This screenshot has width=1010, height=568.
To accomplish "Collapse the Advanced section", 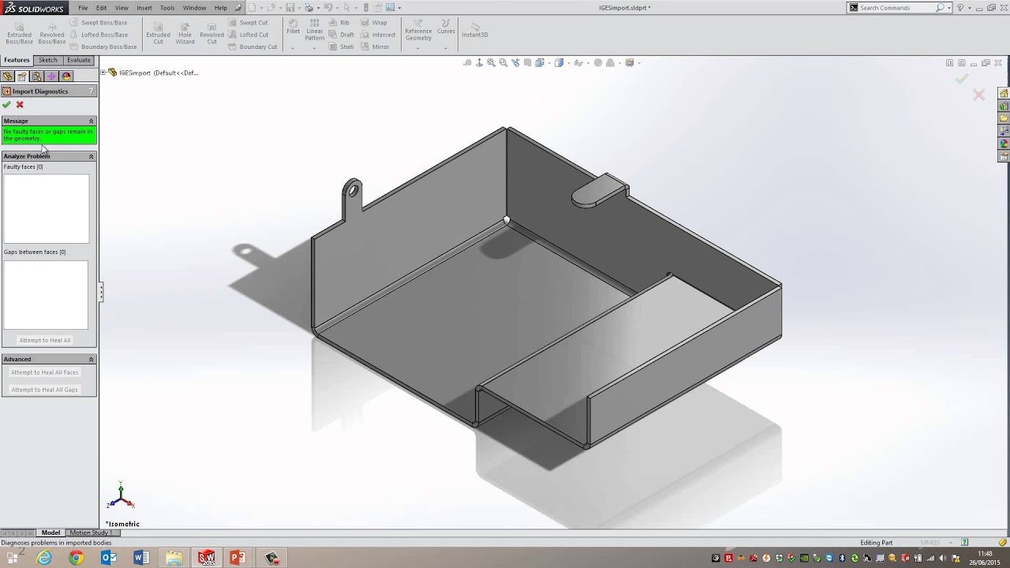I will pyautogui.click(x=91, y=359).
